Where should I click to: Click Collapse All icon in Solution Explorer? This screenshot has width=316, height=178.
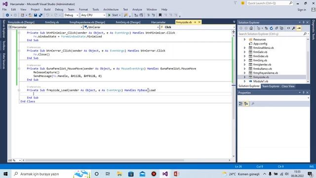click(x=276, y=28)
